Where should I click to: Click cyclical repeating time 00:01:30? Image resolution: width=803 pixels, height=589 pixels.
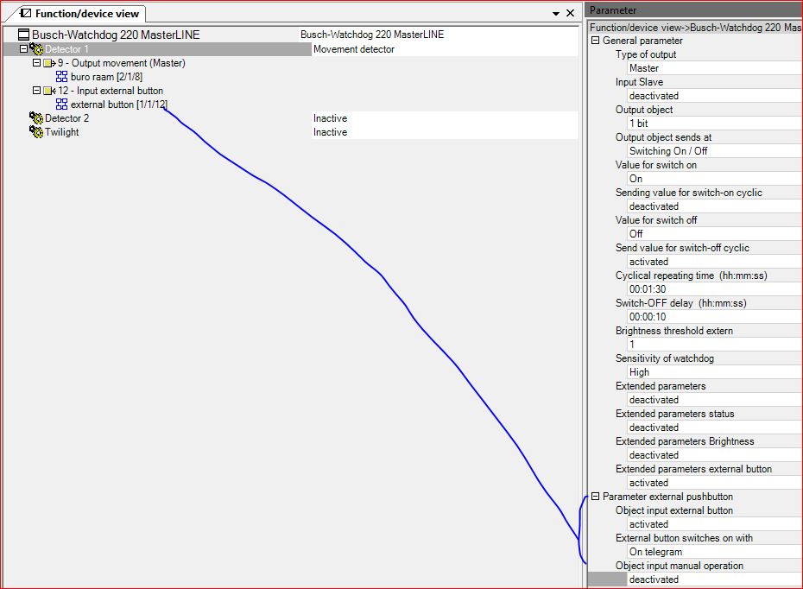tap(715, 289)
